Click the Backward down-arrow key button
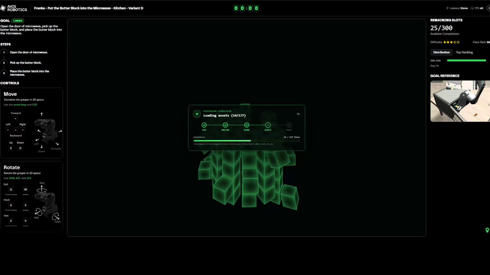Screen dimensions: 490x275 click(16, 130)
